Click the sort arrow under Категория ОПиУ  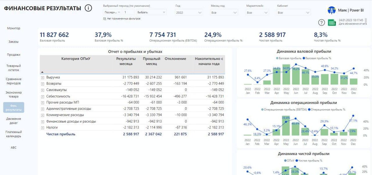click(42, 72)
